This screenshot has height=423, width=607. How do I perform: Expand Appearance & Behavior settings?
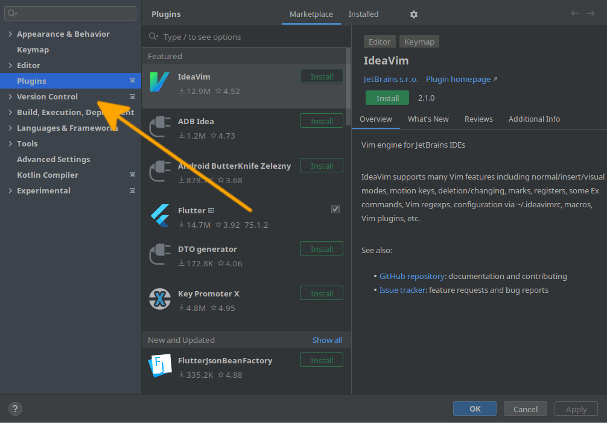[x=10, y=34]
